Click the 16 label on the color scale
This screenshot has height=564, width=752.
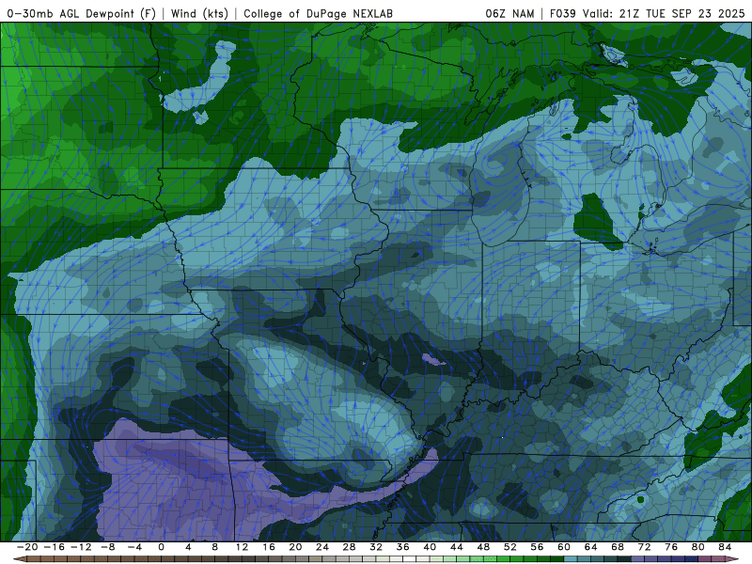pos(269,547)
